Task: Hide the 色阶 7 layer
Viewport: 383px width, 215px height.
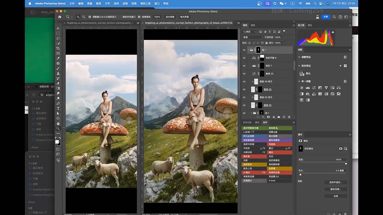Action: (x=244, y=66)
